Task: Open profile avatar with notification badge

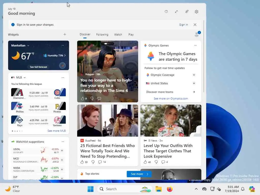Action: (197, 34)
